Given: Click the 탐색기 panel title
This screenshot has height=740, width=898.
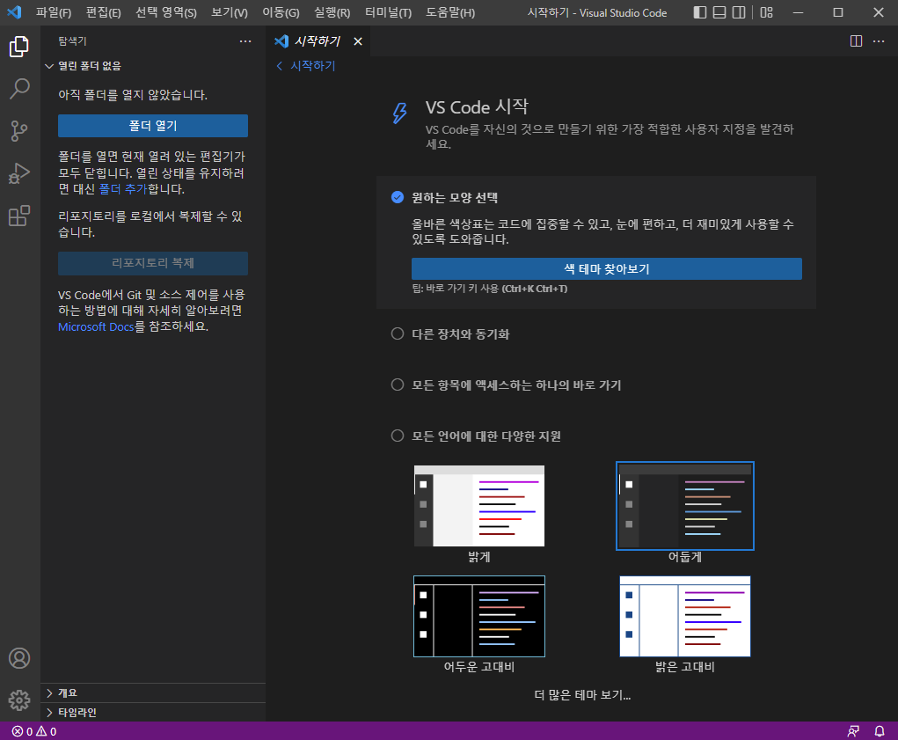Looking at the screenshot, I should (x=72, y=41).
